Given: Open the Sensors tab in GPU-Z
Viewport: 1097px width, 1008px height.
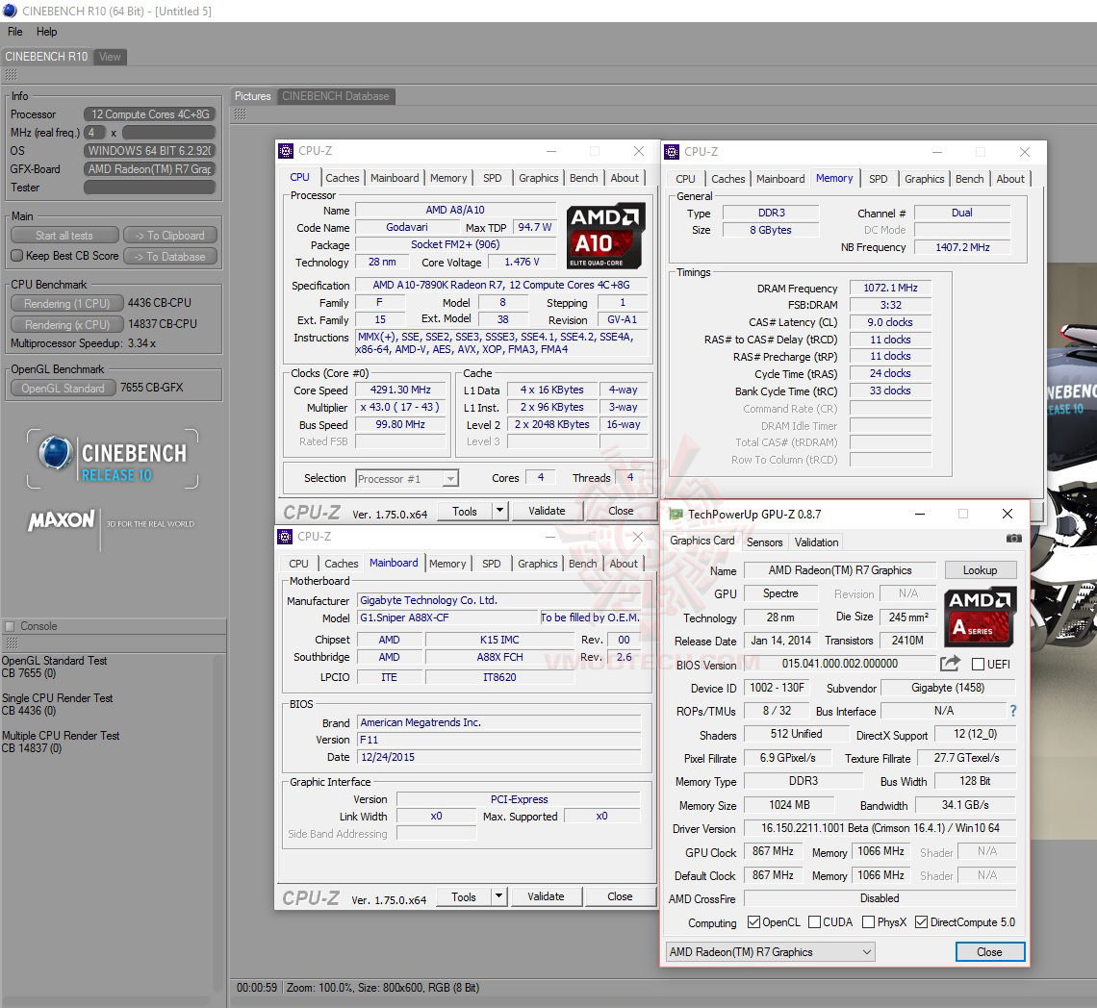Looking at the screenshot, I should [x=765, y=542].
